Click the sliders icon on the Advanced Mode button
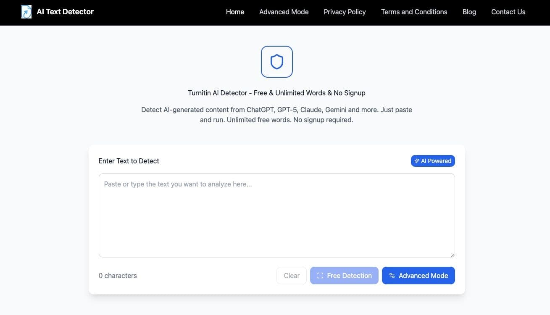This screenshot has height=315, width=550. tap(392, 276)
